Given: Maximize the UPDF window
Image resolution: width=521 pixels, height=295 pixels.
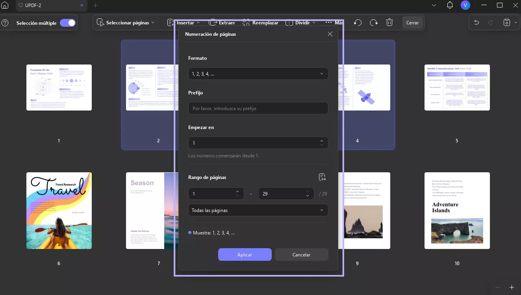Looking at the screenshot, I should [x=500, y=5].
